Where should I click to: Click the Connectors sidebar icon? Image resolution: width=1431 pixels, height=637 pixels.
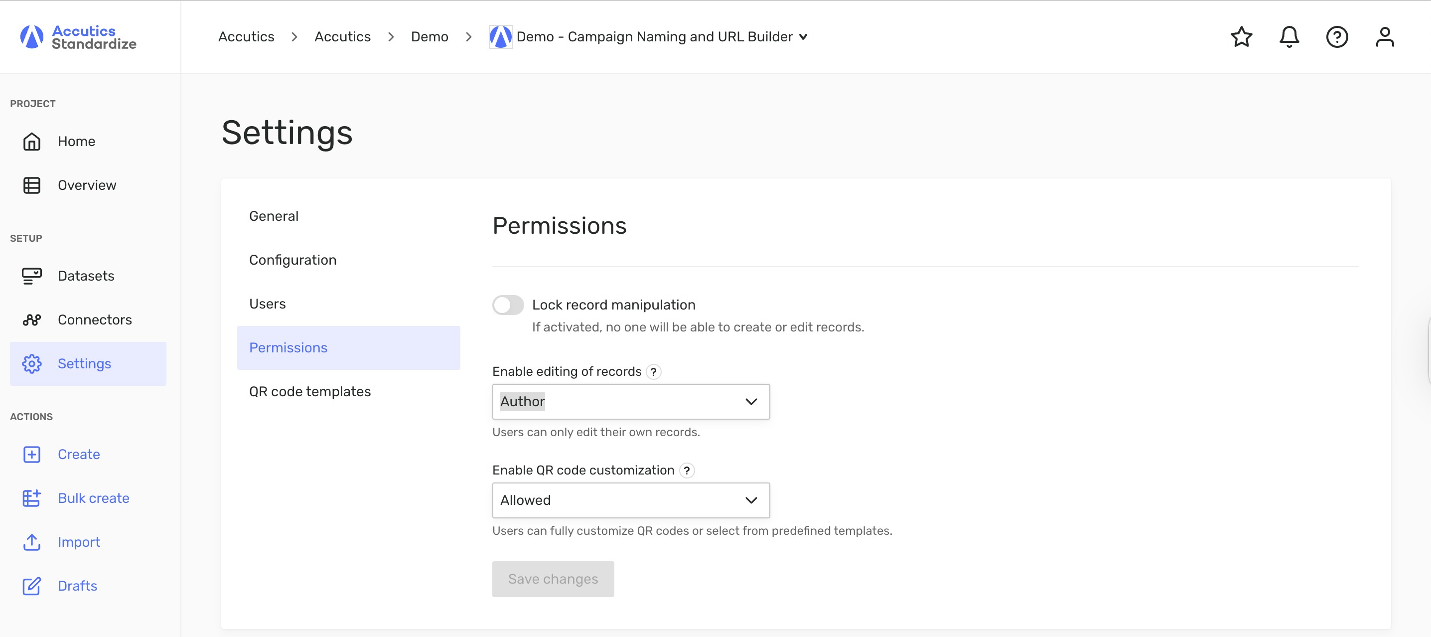(x=32, y=319)
